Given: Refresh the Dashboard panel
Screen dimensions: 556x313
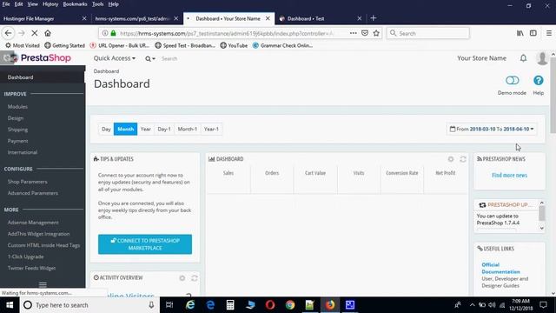Looking at the screenshot, I should pos(463,159).
